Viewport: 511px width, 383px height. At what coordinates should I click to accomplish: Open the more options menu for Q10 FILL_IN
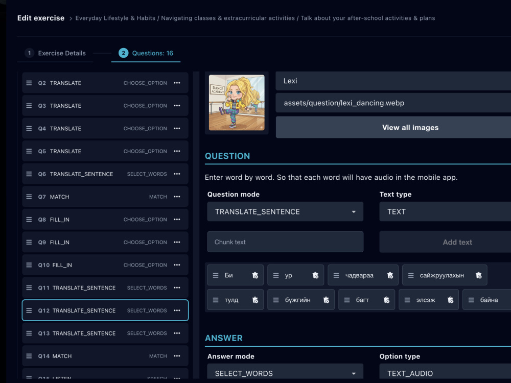pos(177,265)
